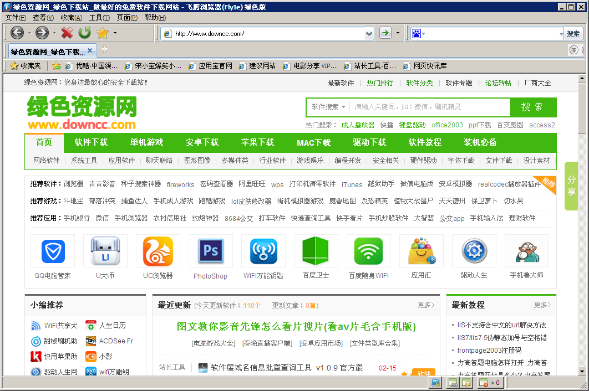Open the 软件搜索 category dropdown

329,107
